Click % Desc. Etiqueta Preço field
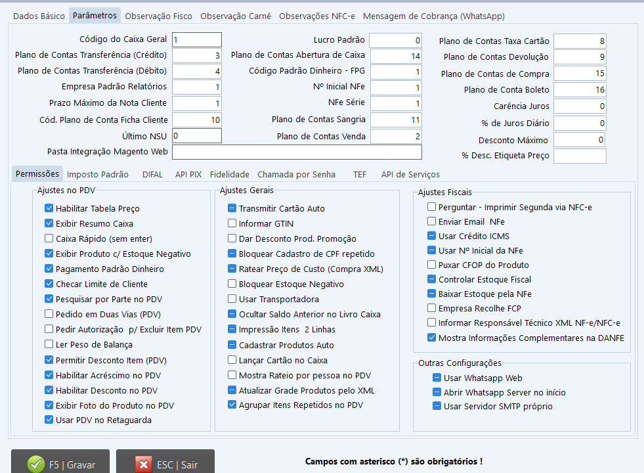The image size is (644, 473). (580, 156)
